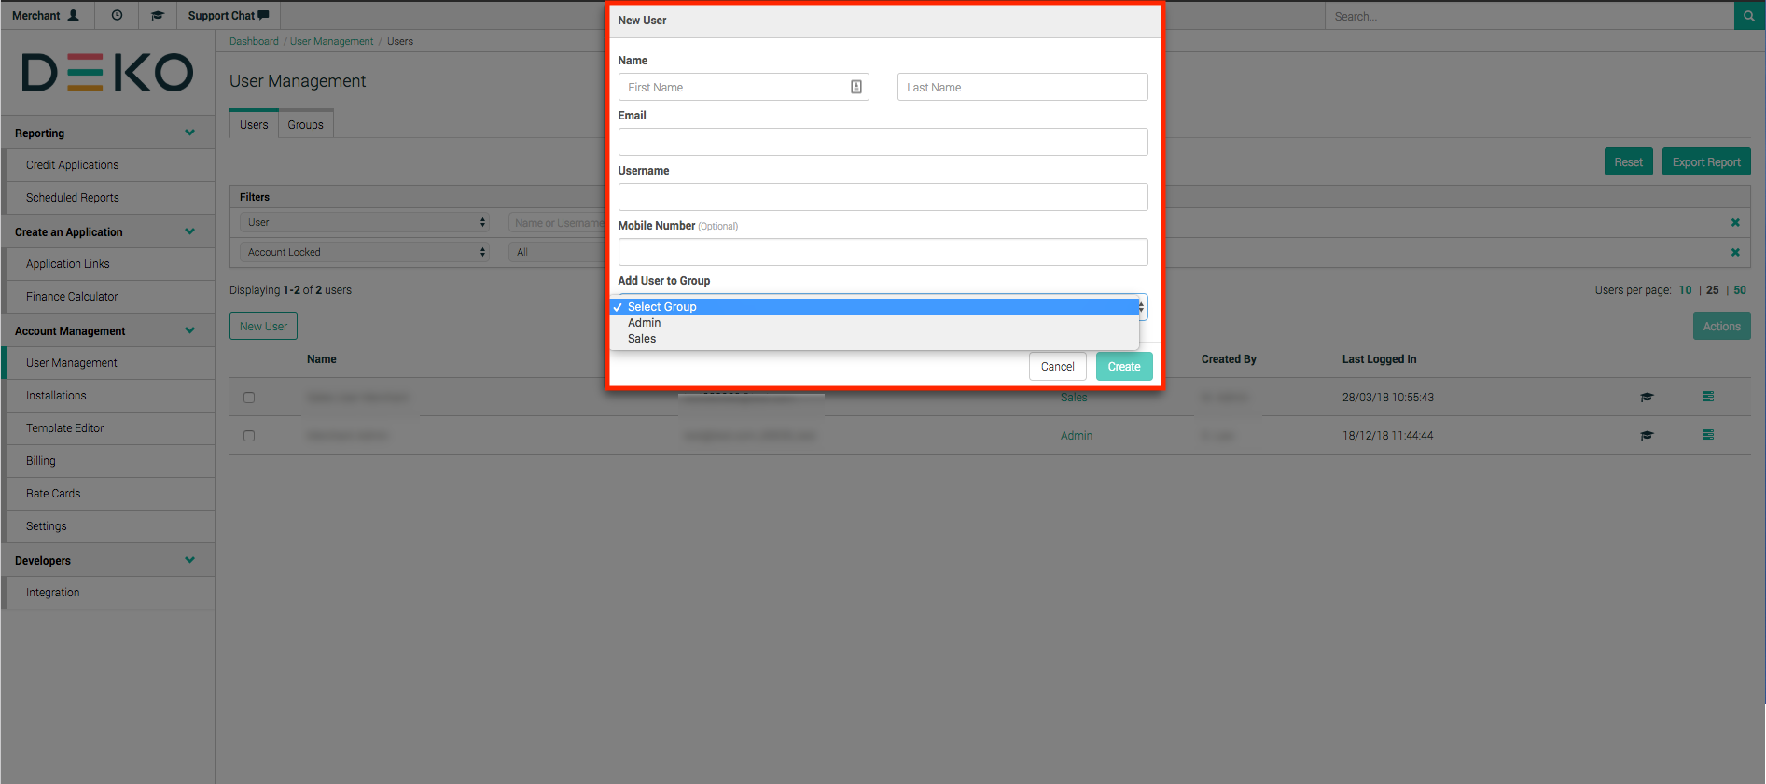Click the Merchant user profile icon
This screenshot has width=1766, height=784.
tap(73, 15)
